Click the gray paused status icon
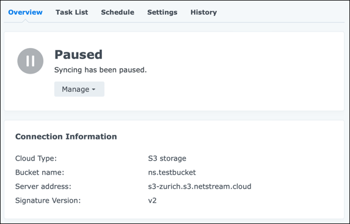 coord(31,61)
